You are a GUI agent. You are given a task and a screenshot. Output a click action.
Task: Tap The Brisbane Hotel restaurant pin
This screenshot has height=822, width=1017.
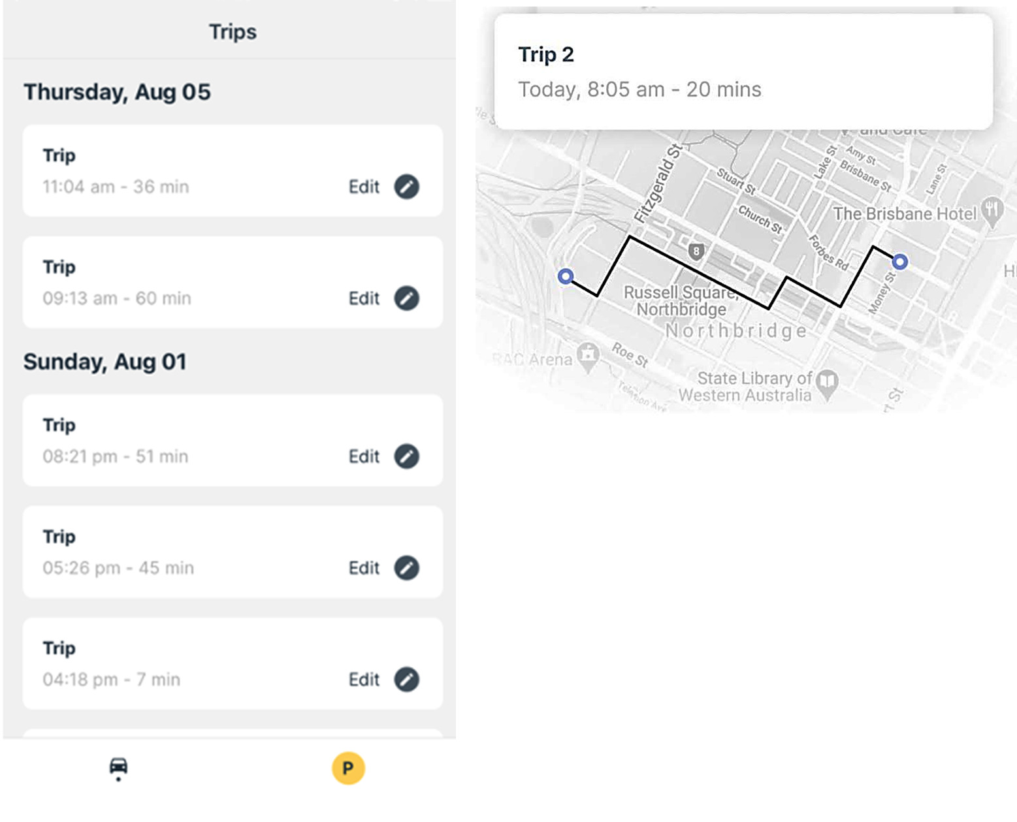click(x=992, y=212)
